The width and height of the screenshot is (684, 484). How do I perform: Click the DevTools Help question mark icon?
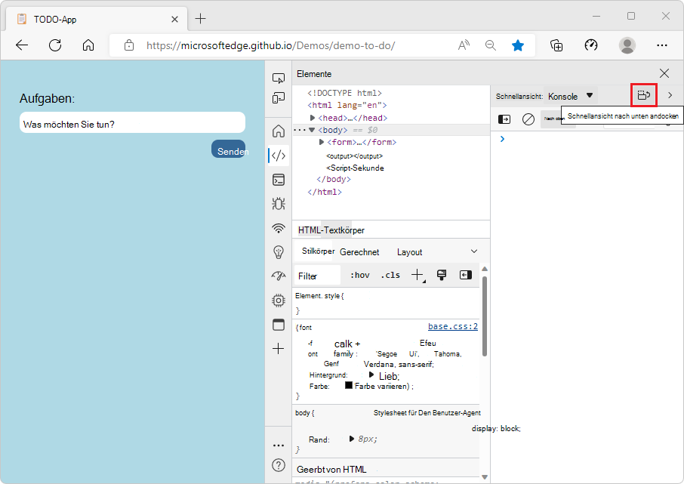pyautogui.click(x=279, y=465)
